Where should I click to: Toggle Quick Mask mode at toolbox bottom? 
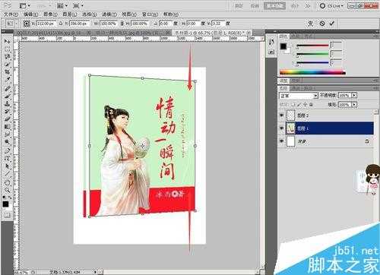(7, 216)
